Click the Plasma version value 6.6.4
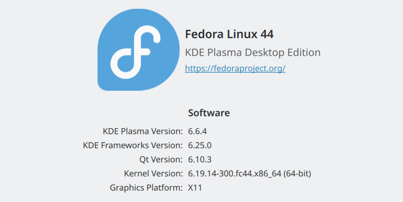Image resolution: width=403 pixels, height=202 pixels. tap(197, 131)
